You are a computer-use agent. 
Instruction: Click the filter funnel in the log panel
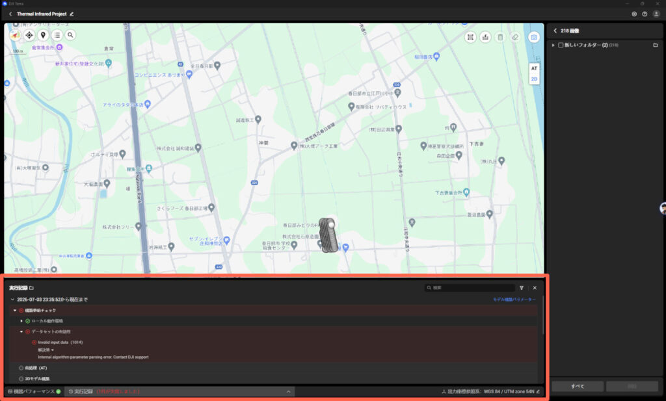click(x=522, y=288)
